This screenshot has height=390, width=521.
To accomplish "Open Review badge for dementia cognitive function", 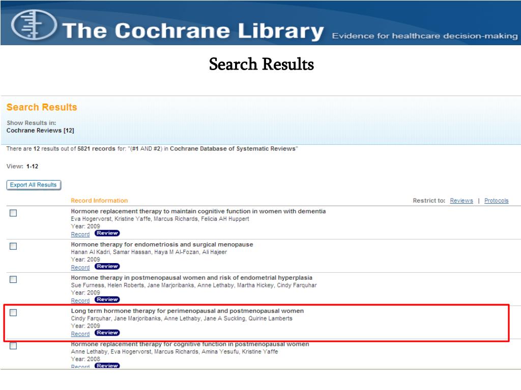I will point(107,233).
